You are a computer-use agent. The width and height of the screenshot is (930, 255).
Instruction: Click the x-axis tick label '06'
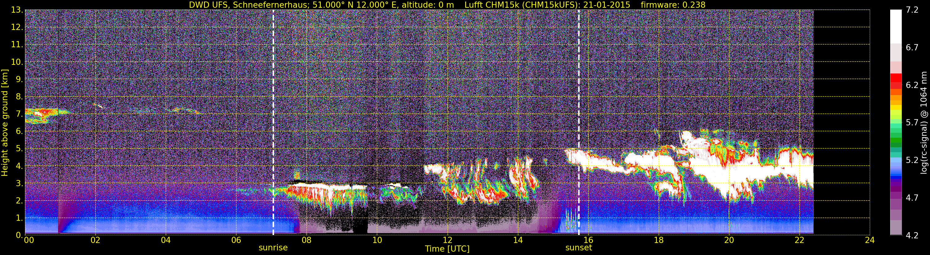(x=236, y=240)
